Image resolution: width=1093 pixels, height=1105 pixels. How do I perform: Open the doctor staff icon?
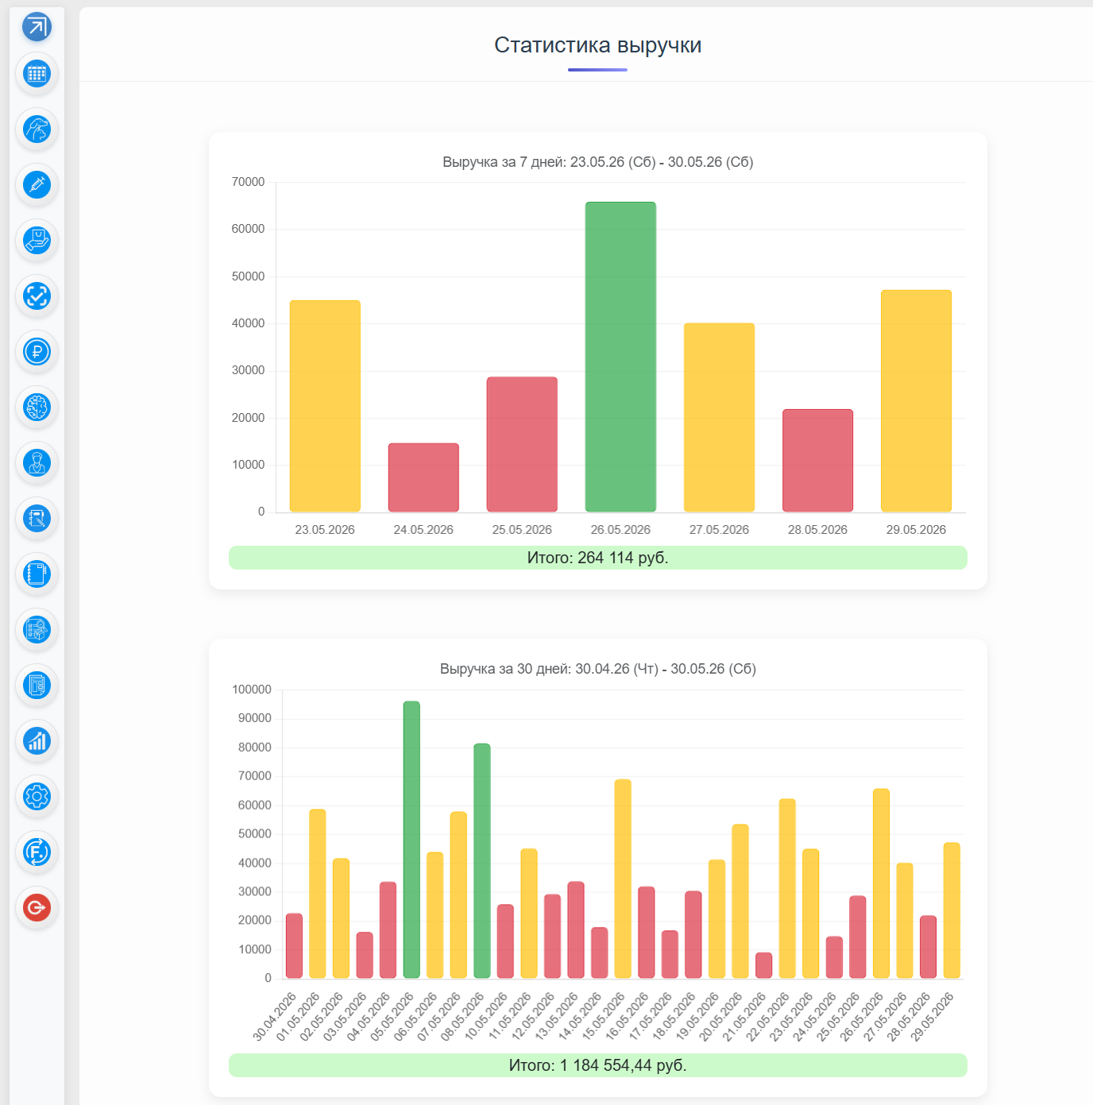[37, 462]
